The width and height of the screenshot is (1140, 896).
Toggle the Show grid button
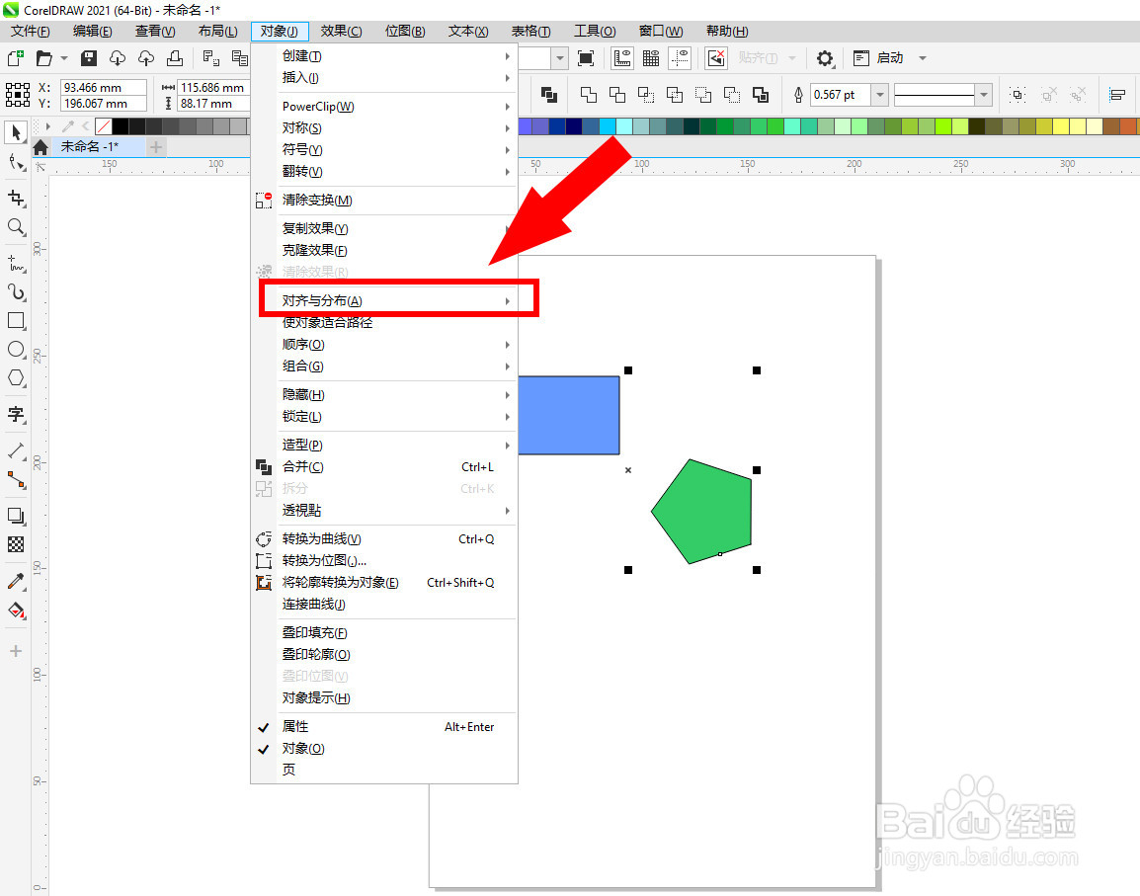click(x=651, y=58)
